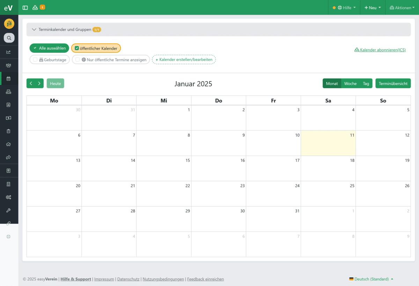This screenshot has height=286, width=419.
Task: Open Kalender abonnieren(ICS) link
Action: point(380,50)
